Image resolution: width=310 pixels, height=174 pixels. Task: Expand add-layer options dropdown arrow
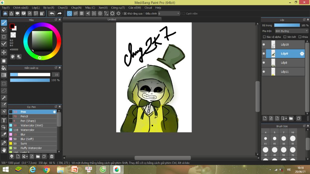(x=286, y=118)
